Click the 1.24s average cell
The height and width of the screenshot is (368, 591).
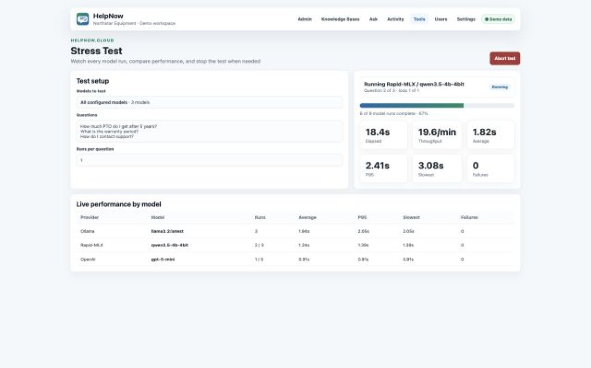(x=304, y=245)
